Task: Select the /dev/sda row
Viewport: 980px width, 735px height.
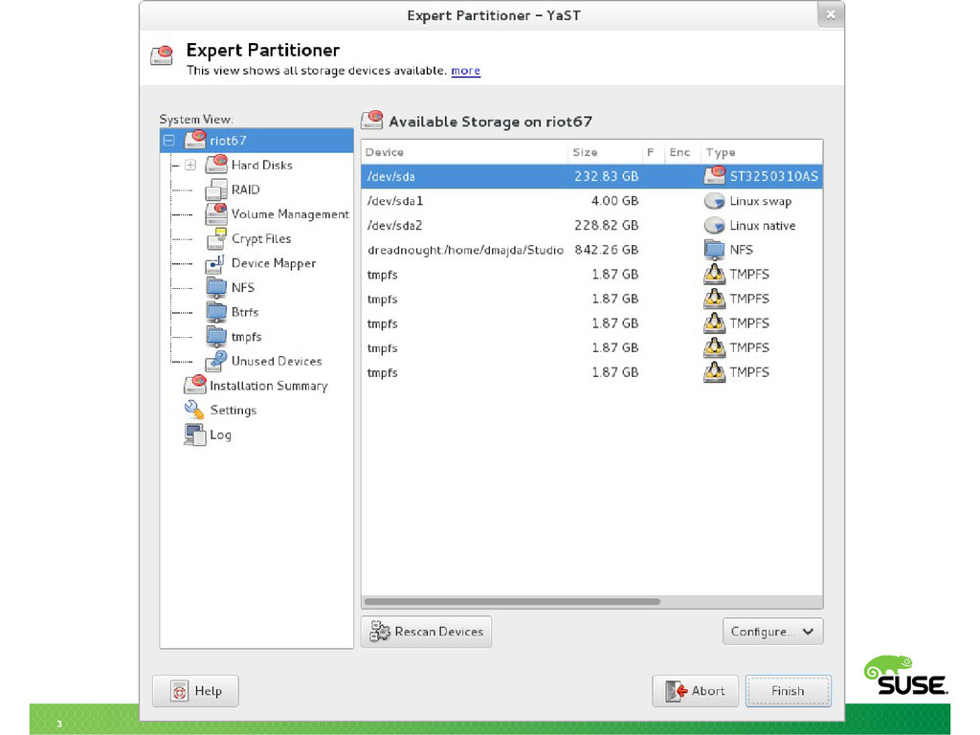Action: 591,176
